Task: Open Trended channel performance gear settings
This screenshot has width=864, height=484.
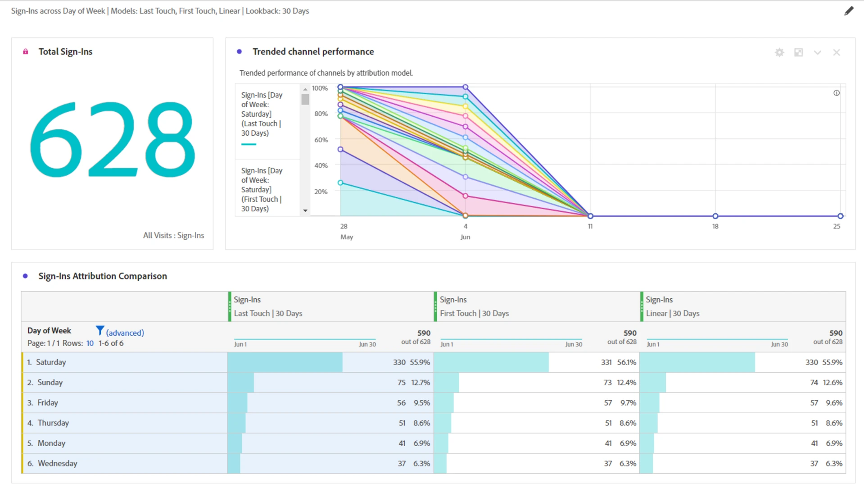Action: coord(779,53)
